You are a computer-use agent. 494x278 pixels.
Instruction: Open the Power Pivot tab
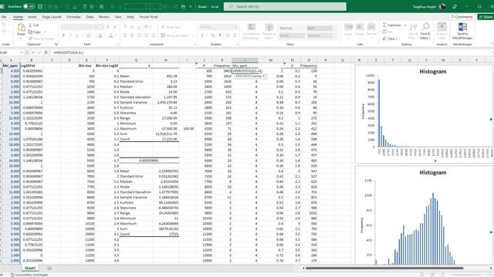click(x=148, y=17)
